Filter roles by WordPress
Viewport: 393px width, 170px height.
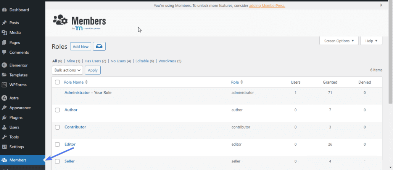pyautogui.click(x=170, y=61)
